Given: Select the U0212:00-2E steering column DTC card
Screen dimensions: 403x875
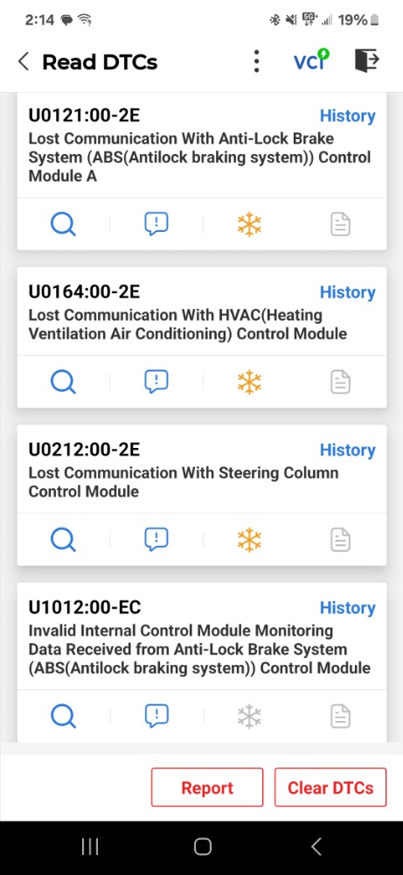Looking at the screenshot, I should click(202, 495).
